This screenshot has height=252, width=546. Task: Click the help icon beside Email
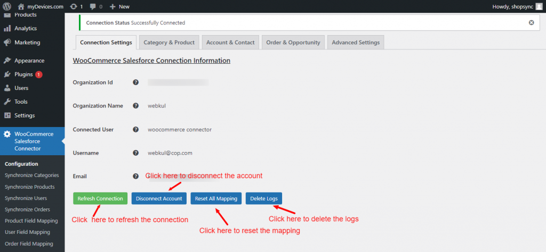click(136, 176)
